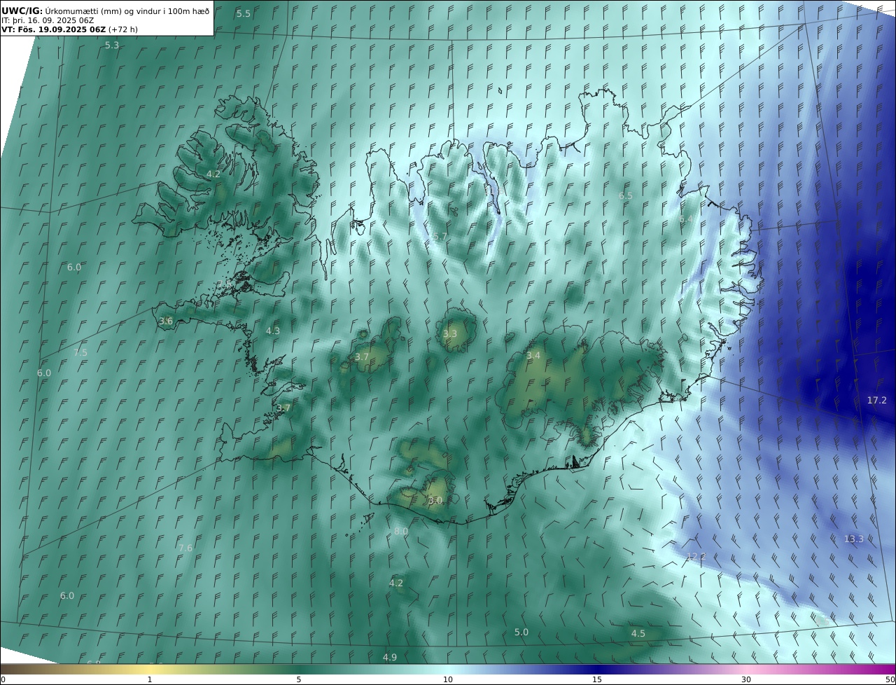Image resolution: width=896 pixels, height=685 pixels.
Task: Click the "6.5" value label on the map
Action: point(626,196)
